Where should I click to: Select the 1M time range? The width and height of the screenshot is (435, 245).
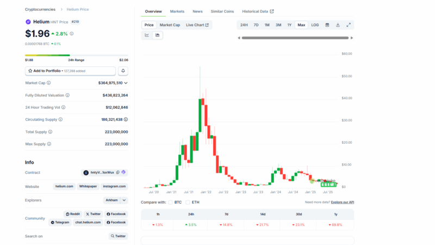[267, 25]
